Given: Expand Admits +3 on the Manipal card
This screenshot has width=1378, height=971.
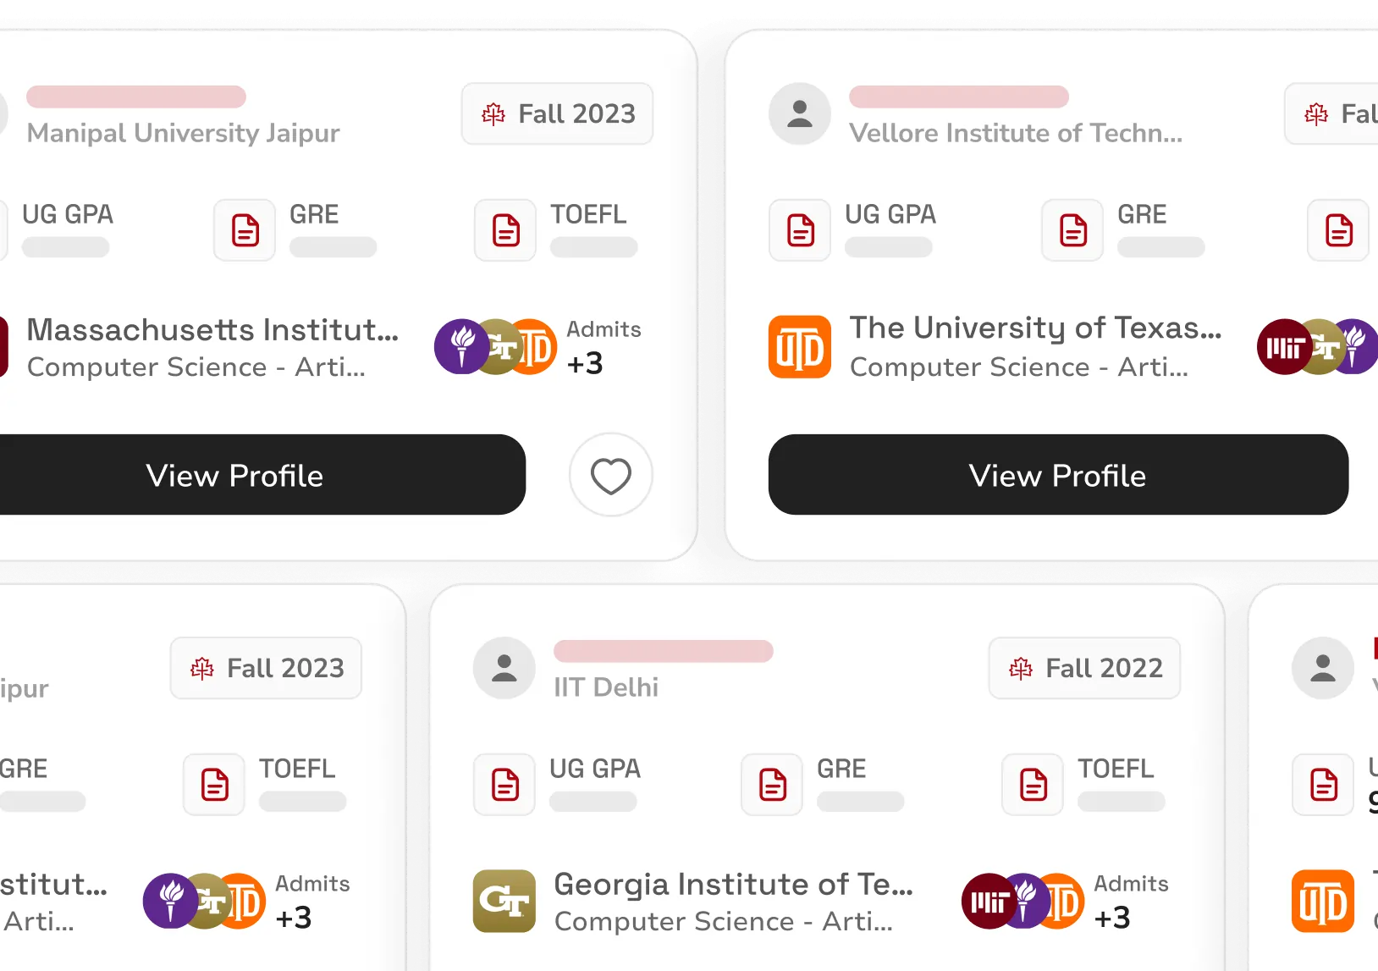Looking at the screenshot, I should click(603, 347).
